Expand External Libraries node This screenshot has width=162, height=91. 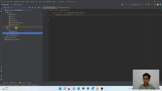tap(4, 37)
